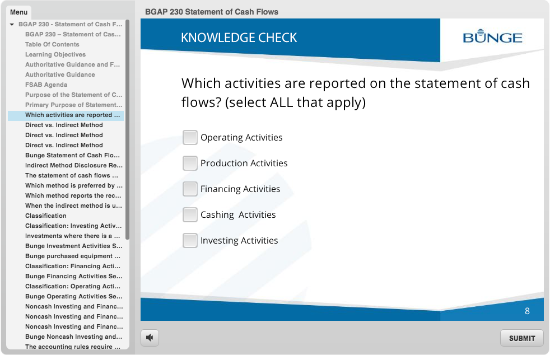Go to Bunge Financing Activities section
Viewport: 550px width, 355px height.
73,277
